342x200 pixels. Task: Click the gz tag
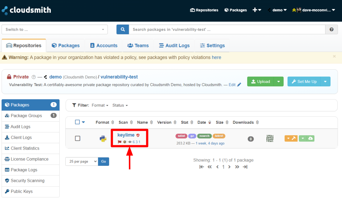192,136
